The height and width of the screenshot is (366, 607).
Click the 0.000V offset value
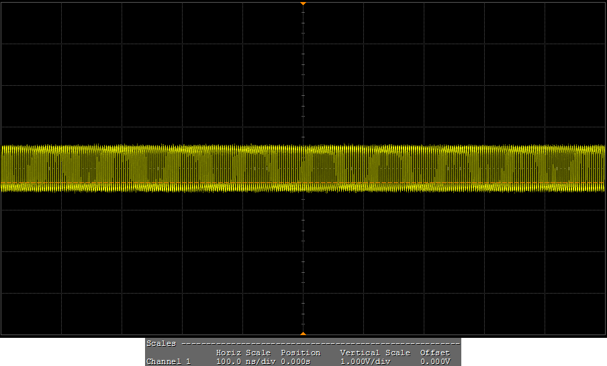434,361
